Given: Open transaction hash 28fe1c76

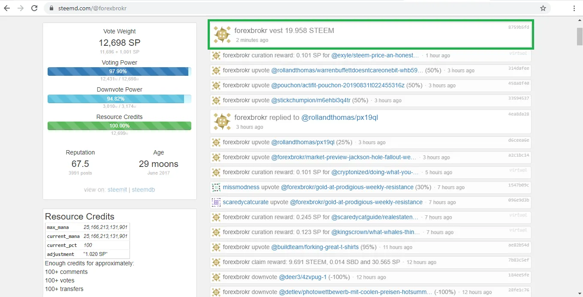Looking at the screenshot, I should tap(519, 290).
